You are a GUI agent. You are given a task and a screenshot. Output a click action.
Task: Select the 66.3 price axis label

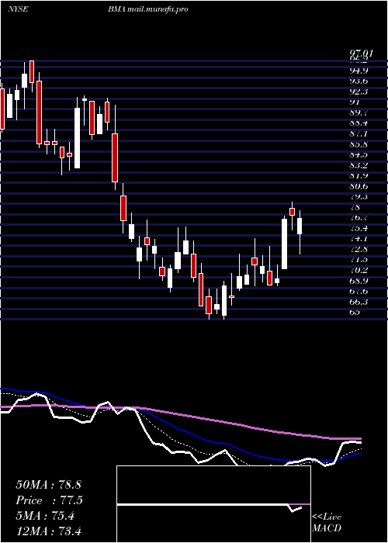[359, 302]
